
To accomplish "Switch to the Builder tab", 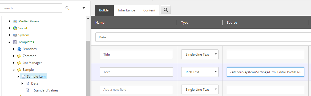I will pos(104,10).
